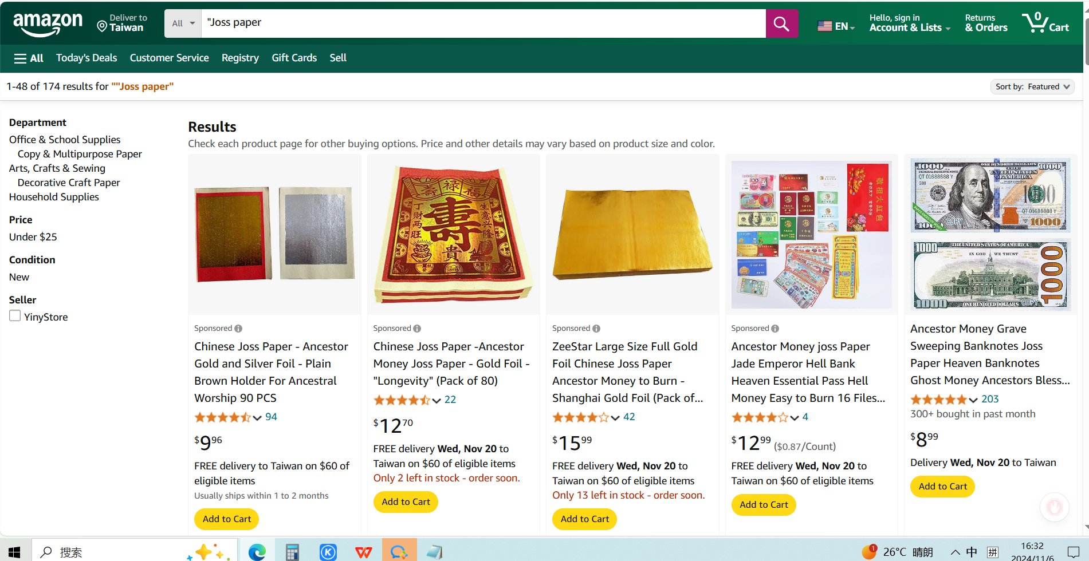
Task: Click the magnifying glass search button
Action: [781, 23]
